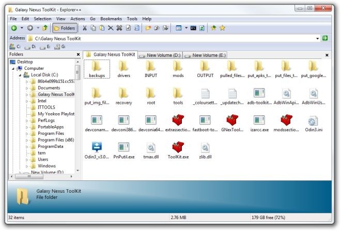Select the drivers folder icon
The image size is (341, 231).
pos(124,69)
